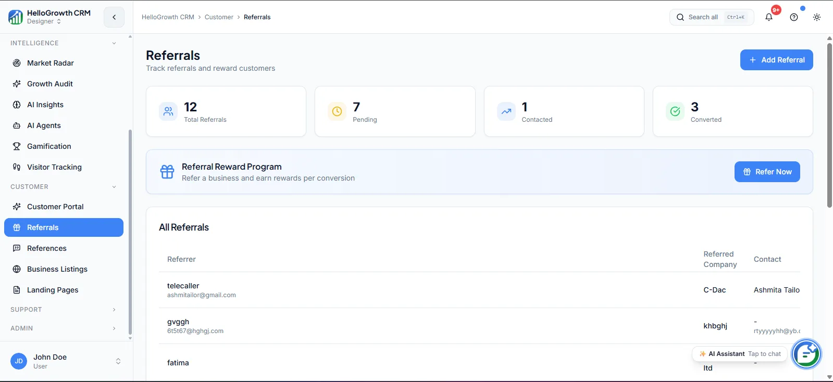Open Landing Pages

(64, 290)
